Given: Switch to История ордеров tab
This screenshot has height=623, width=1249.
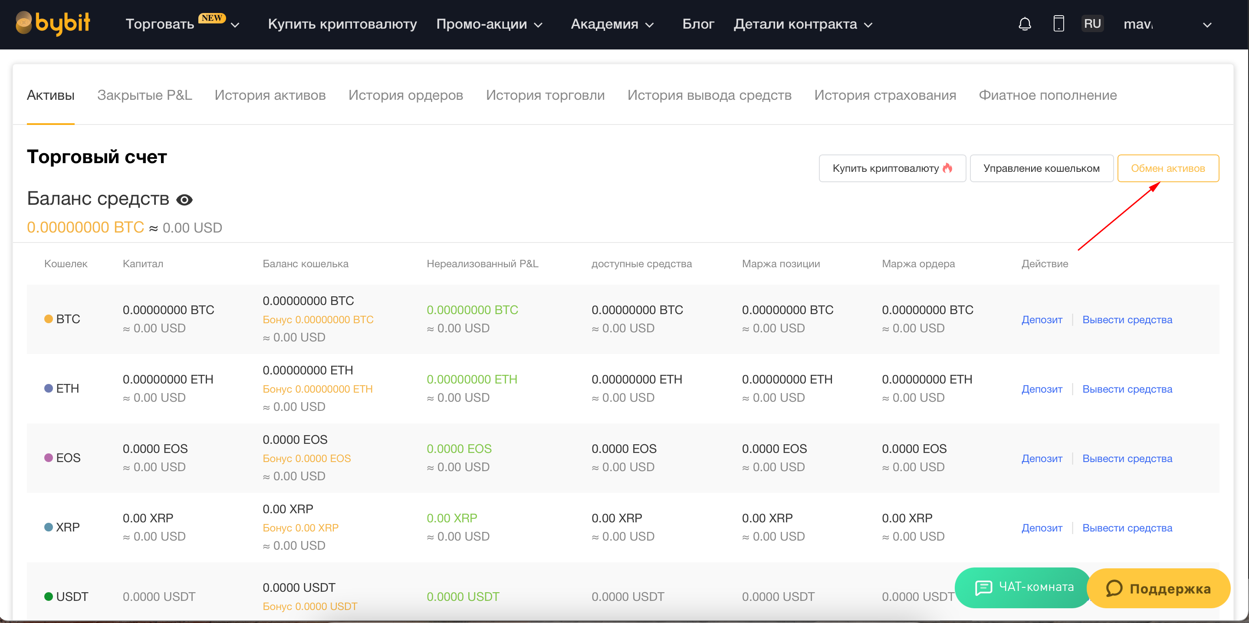Looking at the screenshot, I should click(x=406, y=95).
